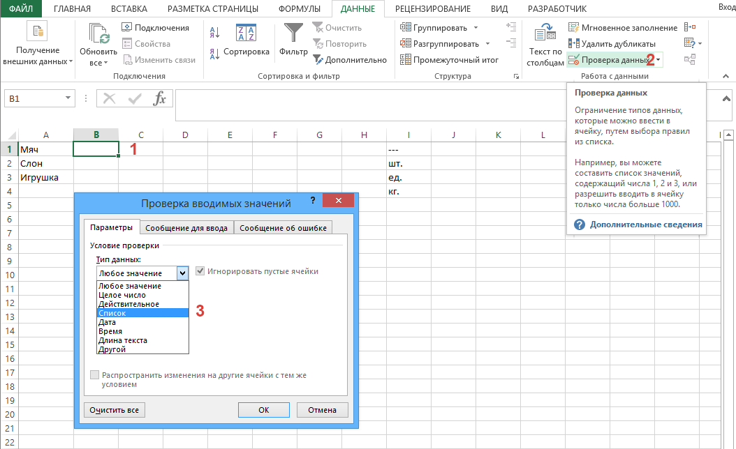736x449 pixels.
Task: Open Get External Data (Получение внешних данных)
Action: (x=38, y=45)
